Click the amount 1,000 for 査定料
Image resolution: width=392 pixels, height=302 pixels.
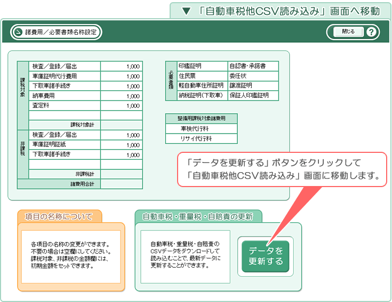(122, 105)
